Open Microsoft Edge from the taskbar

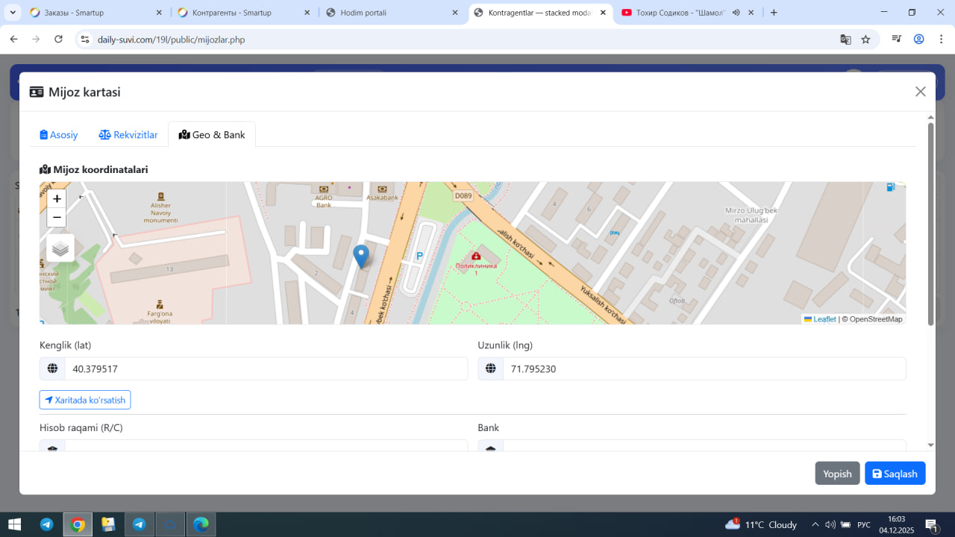coord(201,524)
